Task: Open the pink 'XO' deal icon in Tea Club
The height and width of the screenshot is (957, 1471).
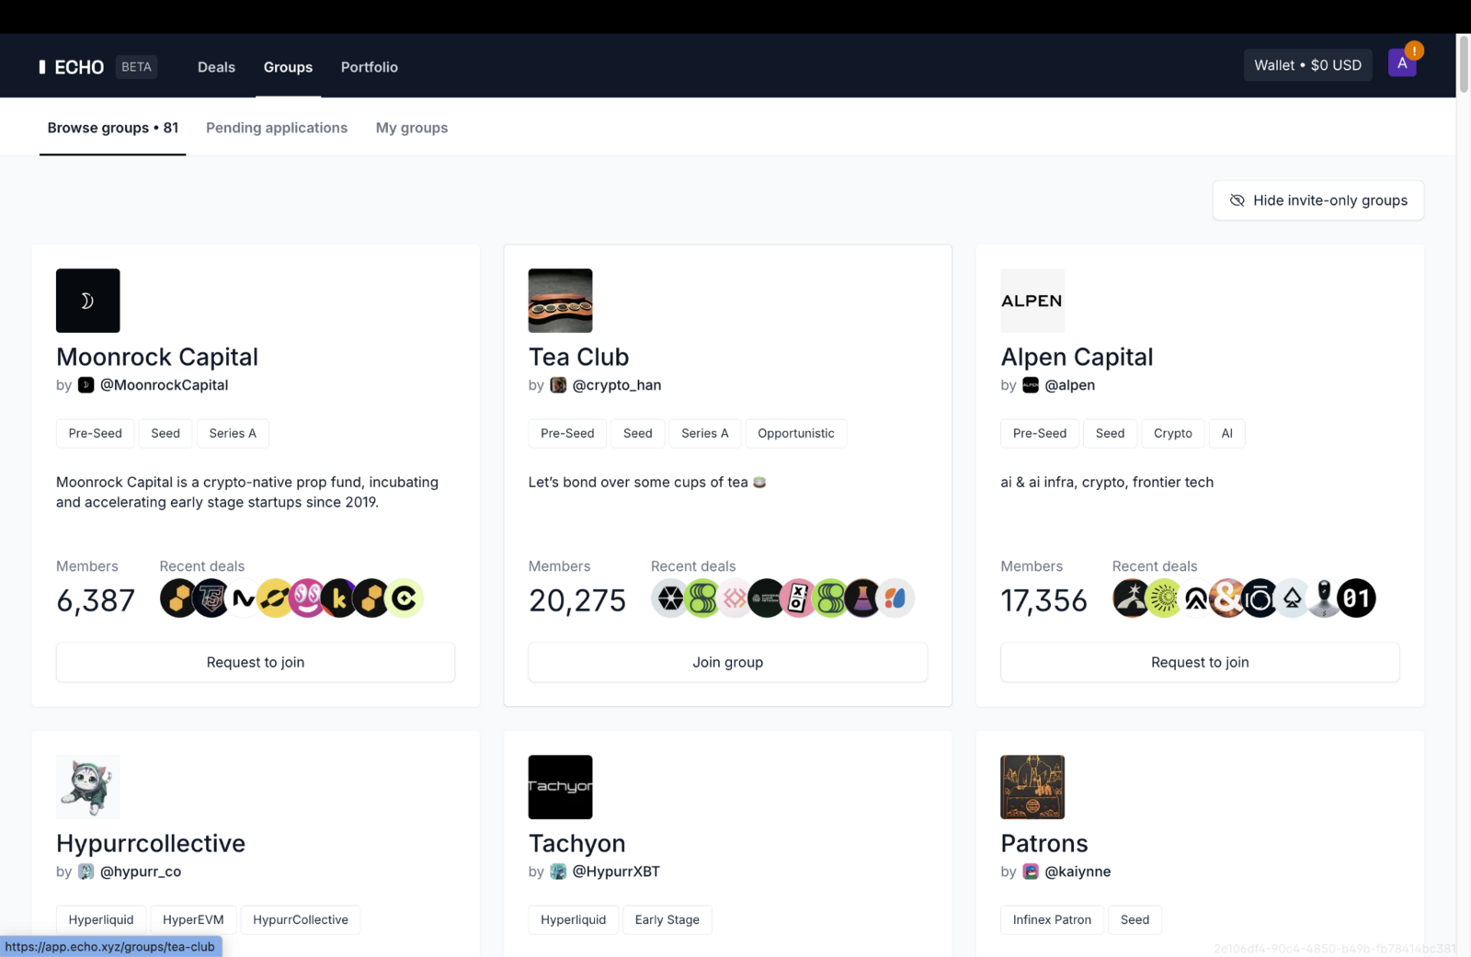Action: [798, 598]
